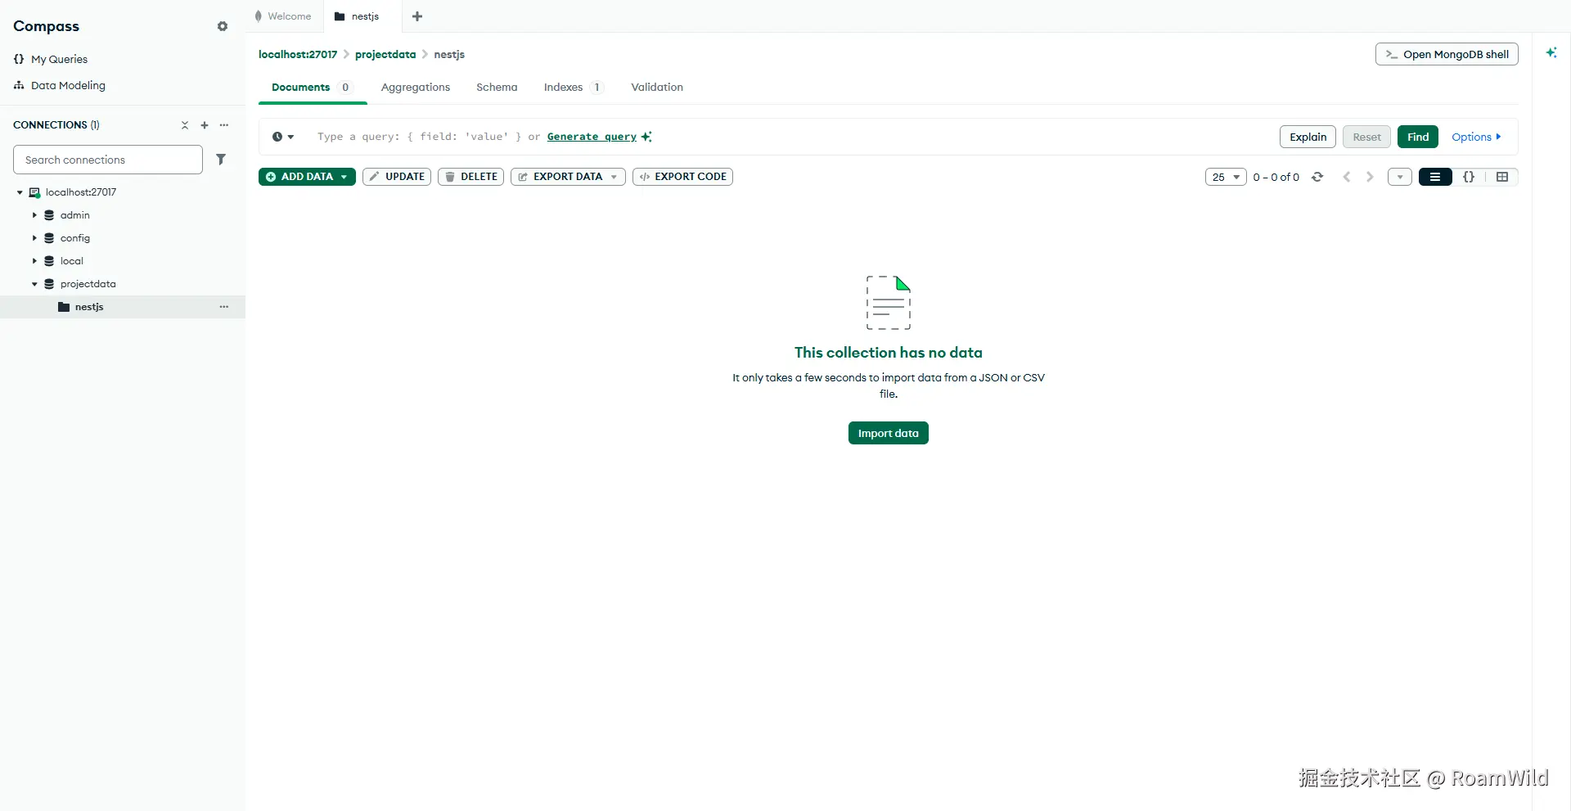The height and width of the screenshot is (811, 1571).
Task: Go to localhost:27017 breadcrumb
Action: coord(298,55)
